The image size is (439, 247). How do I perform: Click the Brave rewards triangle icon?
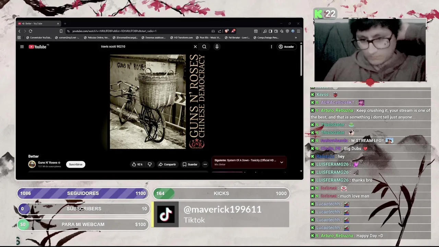pos(233,31)
